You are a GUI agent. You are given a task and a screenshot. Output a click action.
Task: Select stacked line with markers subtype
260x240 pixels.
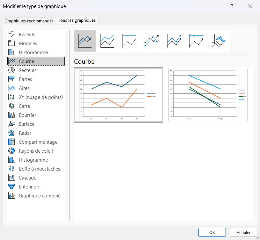click(x=174, y=41)
